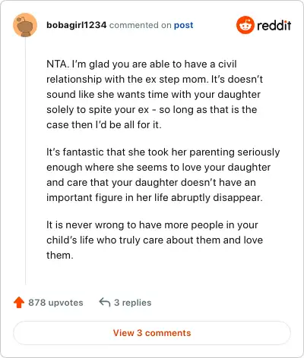Open the "3 replies" label
The width and height of the screenshot is (304, 358).
(x=132, y=303)
